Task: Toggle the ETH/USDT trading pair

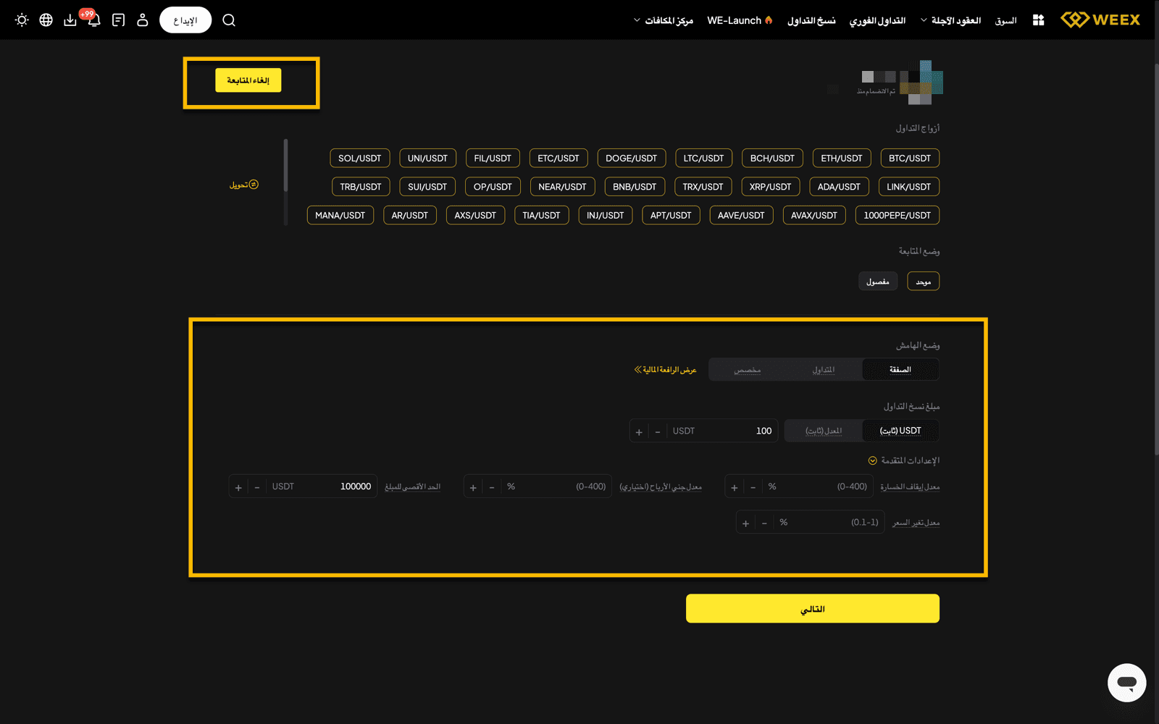Action: tap(842, 158)
